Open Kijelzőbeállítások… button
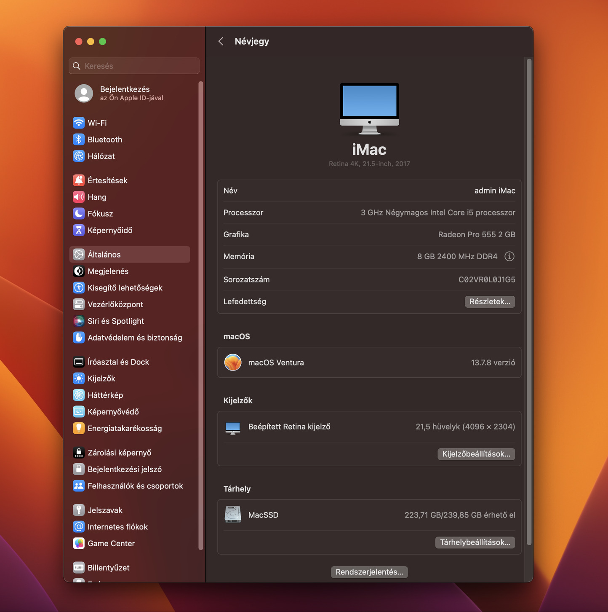 (476, 454)
